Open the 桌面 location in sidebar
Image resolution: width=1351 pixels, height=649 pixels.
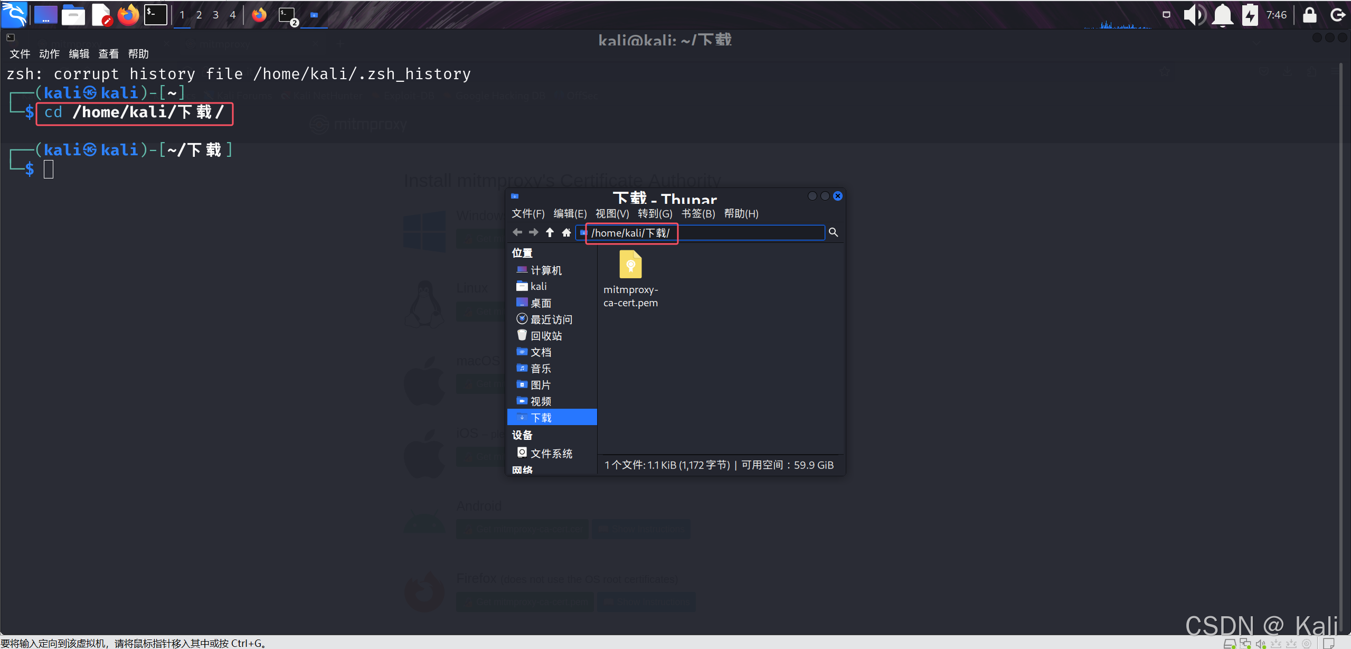click(541, 303)
